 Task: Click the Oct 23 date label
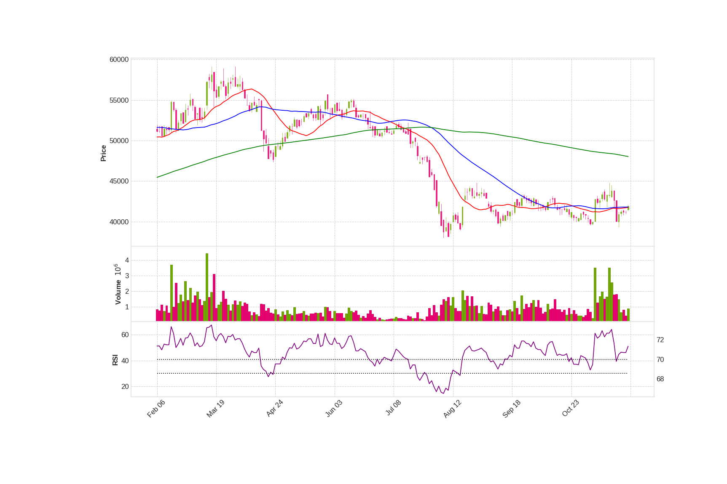click(x=570, y=408)
